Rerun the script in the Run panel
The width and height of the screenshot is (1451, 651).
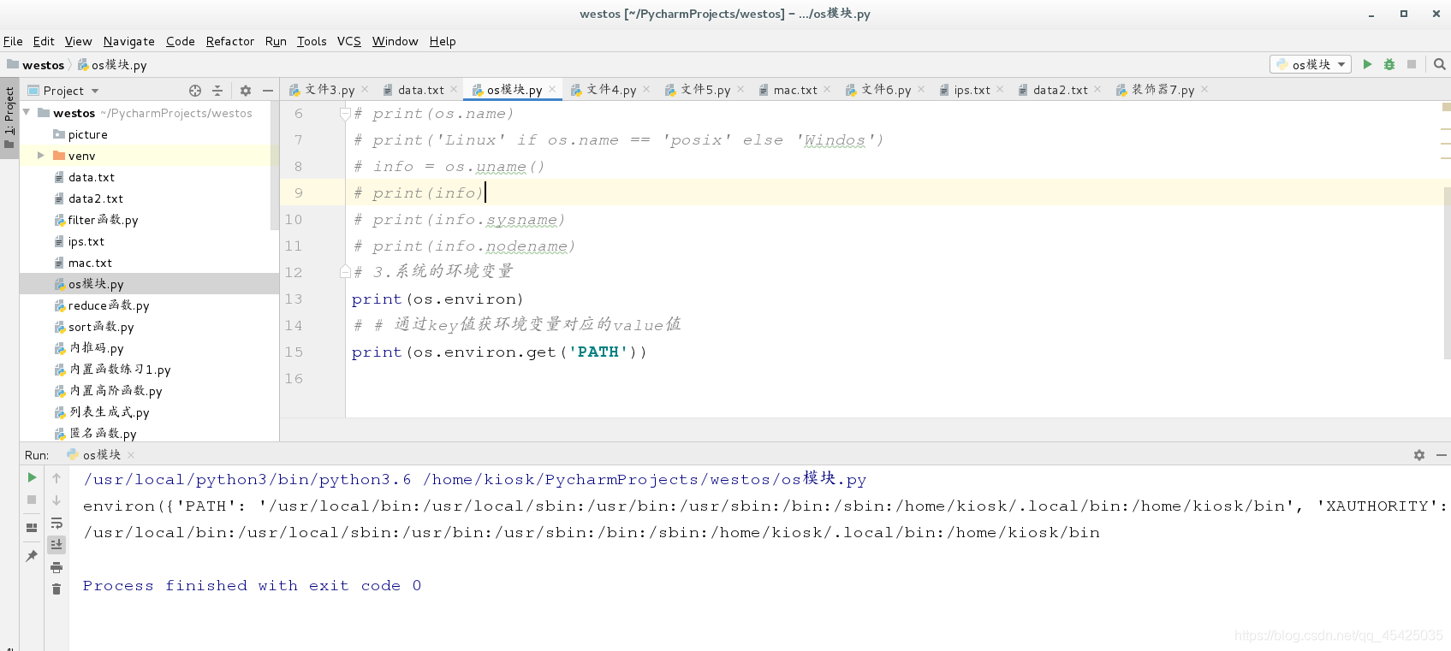point(32,477)
